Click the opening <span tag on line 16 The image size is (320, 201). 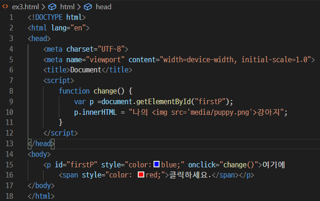pos(68,175)
